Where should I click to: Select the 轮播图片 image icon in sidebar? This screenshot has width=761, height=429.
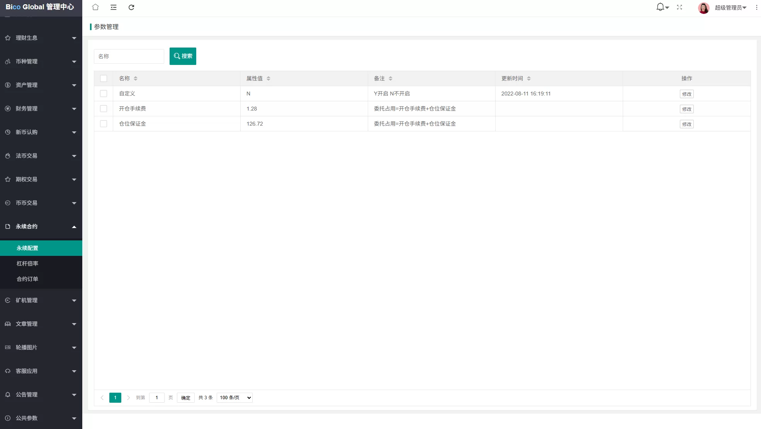click(7, 347)
